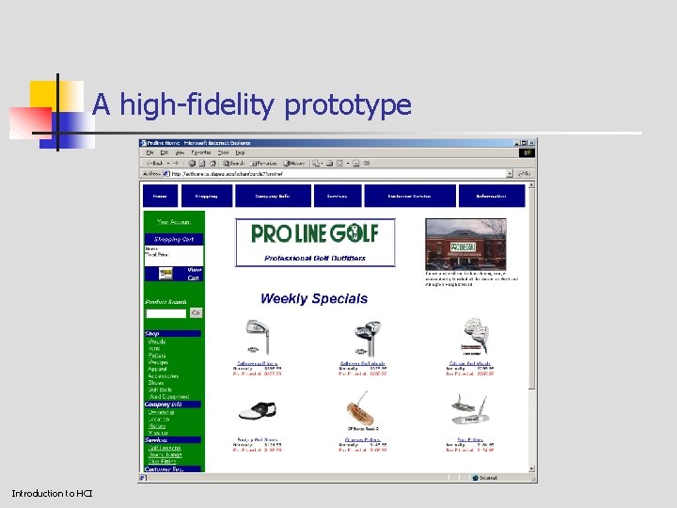Click the Windows logo throbber icon
Screen dimensions: 677x508
[x=527, y=152]
